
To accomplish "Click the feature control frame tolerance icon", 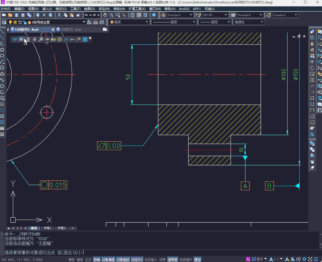I will coord(21,39).
